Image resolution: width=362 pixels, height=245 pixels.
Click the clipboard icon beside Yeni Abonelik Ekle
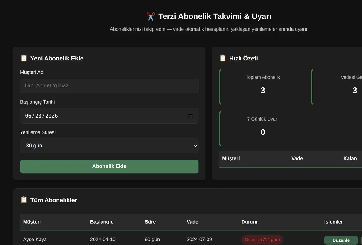[24, 58]
